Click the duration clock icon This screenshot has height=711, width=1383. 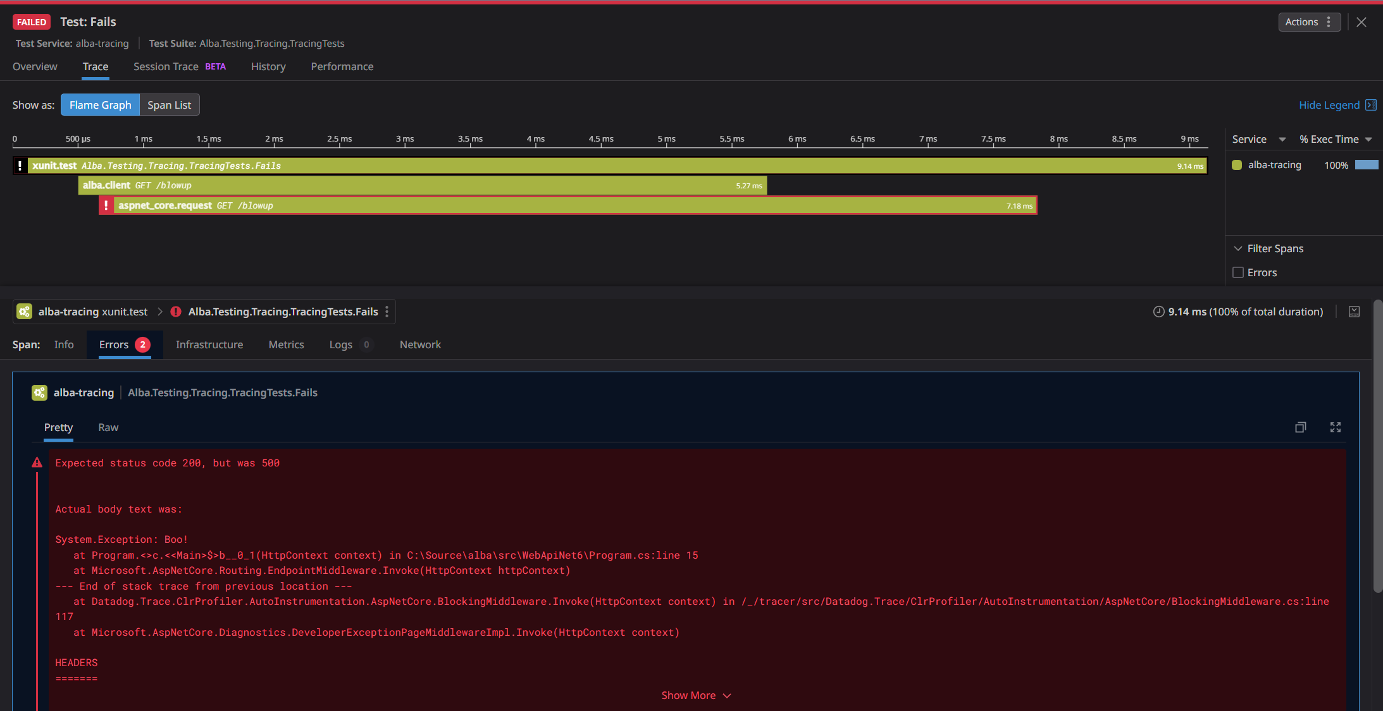(1158, 312)
